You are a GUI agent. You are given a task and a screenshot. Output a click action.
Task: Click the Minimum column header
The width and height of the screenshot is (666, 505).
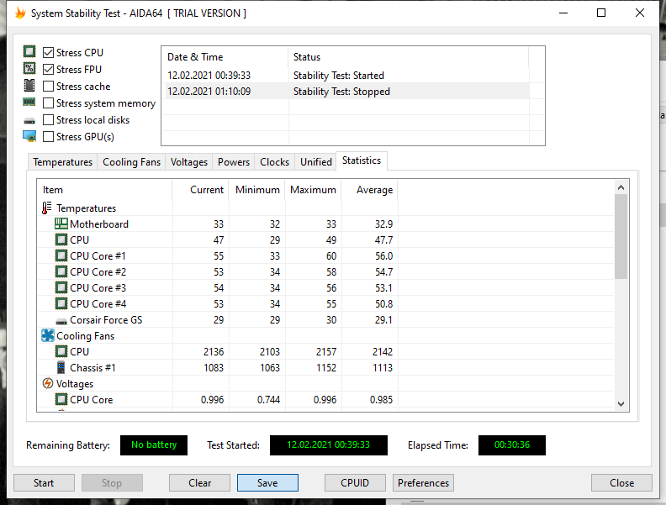[x=257, y=190]
